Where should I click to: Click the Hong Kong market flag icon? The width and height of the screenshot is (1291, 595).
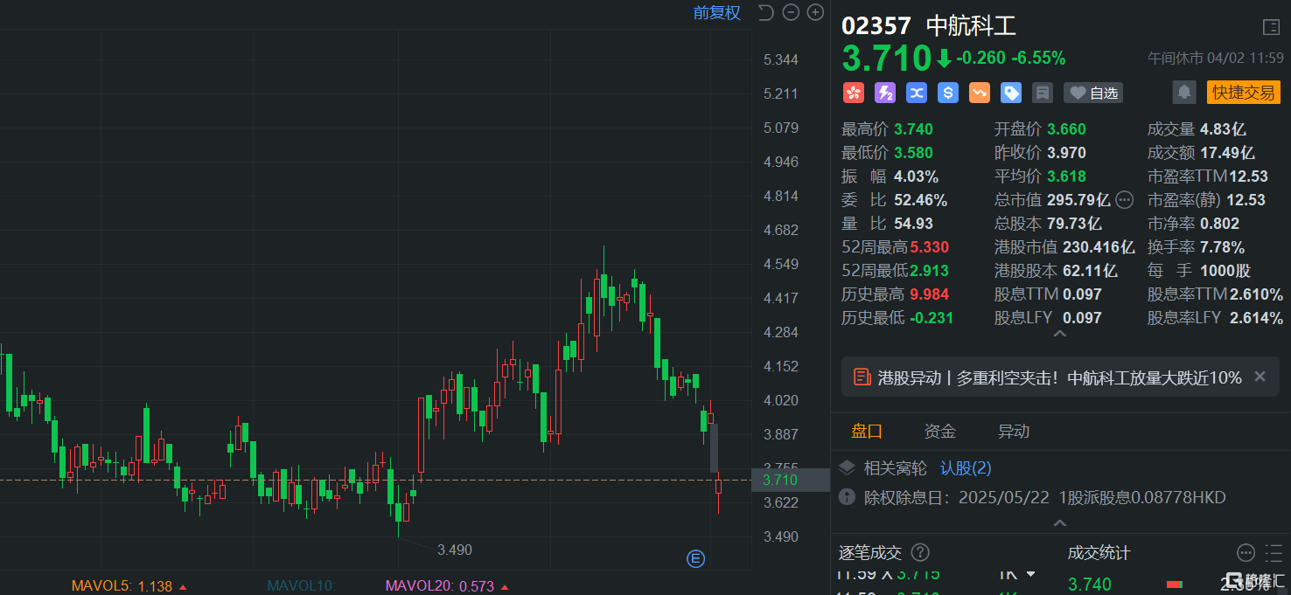[853, 93]
